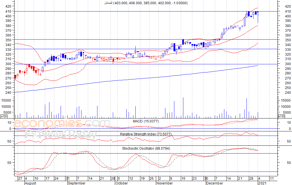
Task: Click the December month label
Action: [215, 183]
